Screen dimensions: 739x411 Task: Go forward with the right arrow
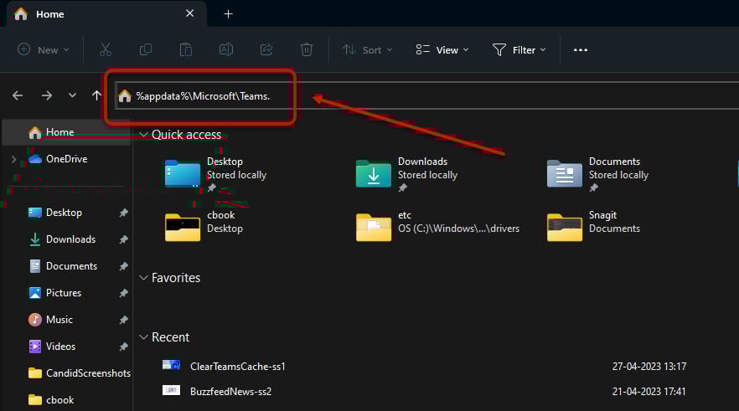pyautogui.click(x=47, y=95)
